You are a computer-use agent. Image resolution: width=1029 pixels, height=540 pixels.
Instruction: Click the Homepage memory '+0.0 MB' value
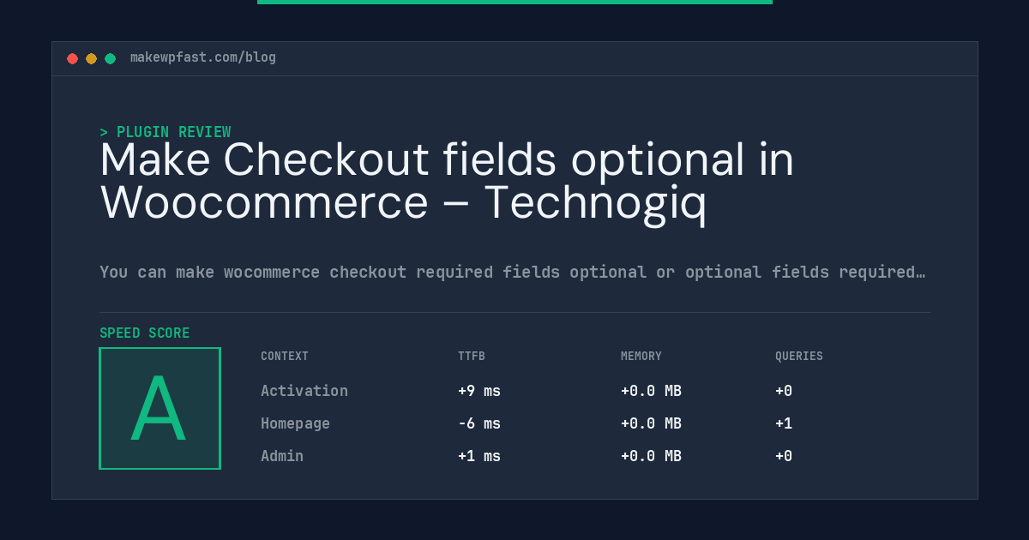(x=651, y=423)
